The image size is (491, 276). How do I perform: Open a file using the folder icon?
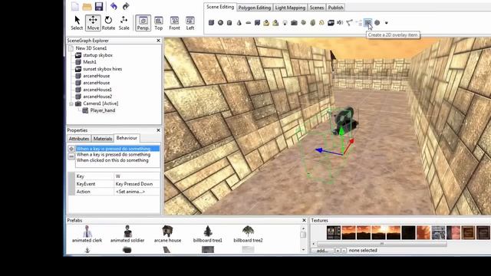(87, 6)
